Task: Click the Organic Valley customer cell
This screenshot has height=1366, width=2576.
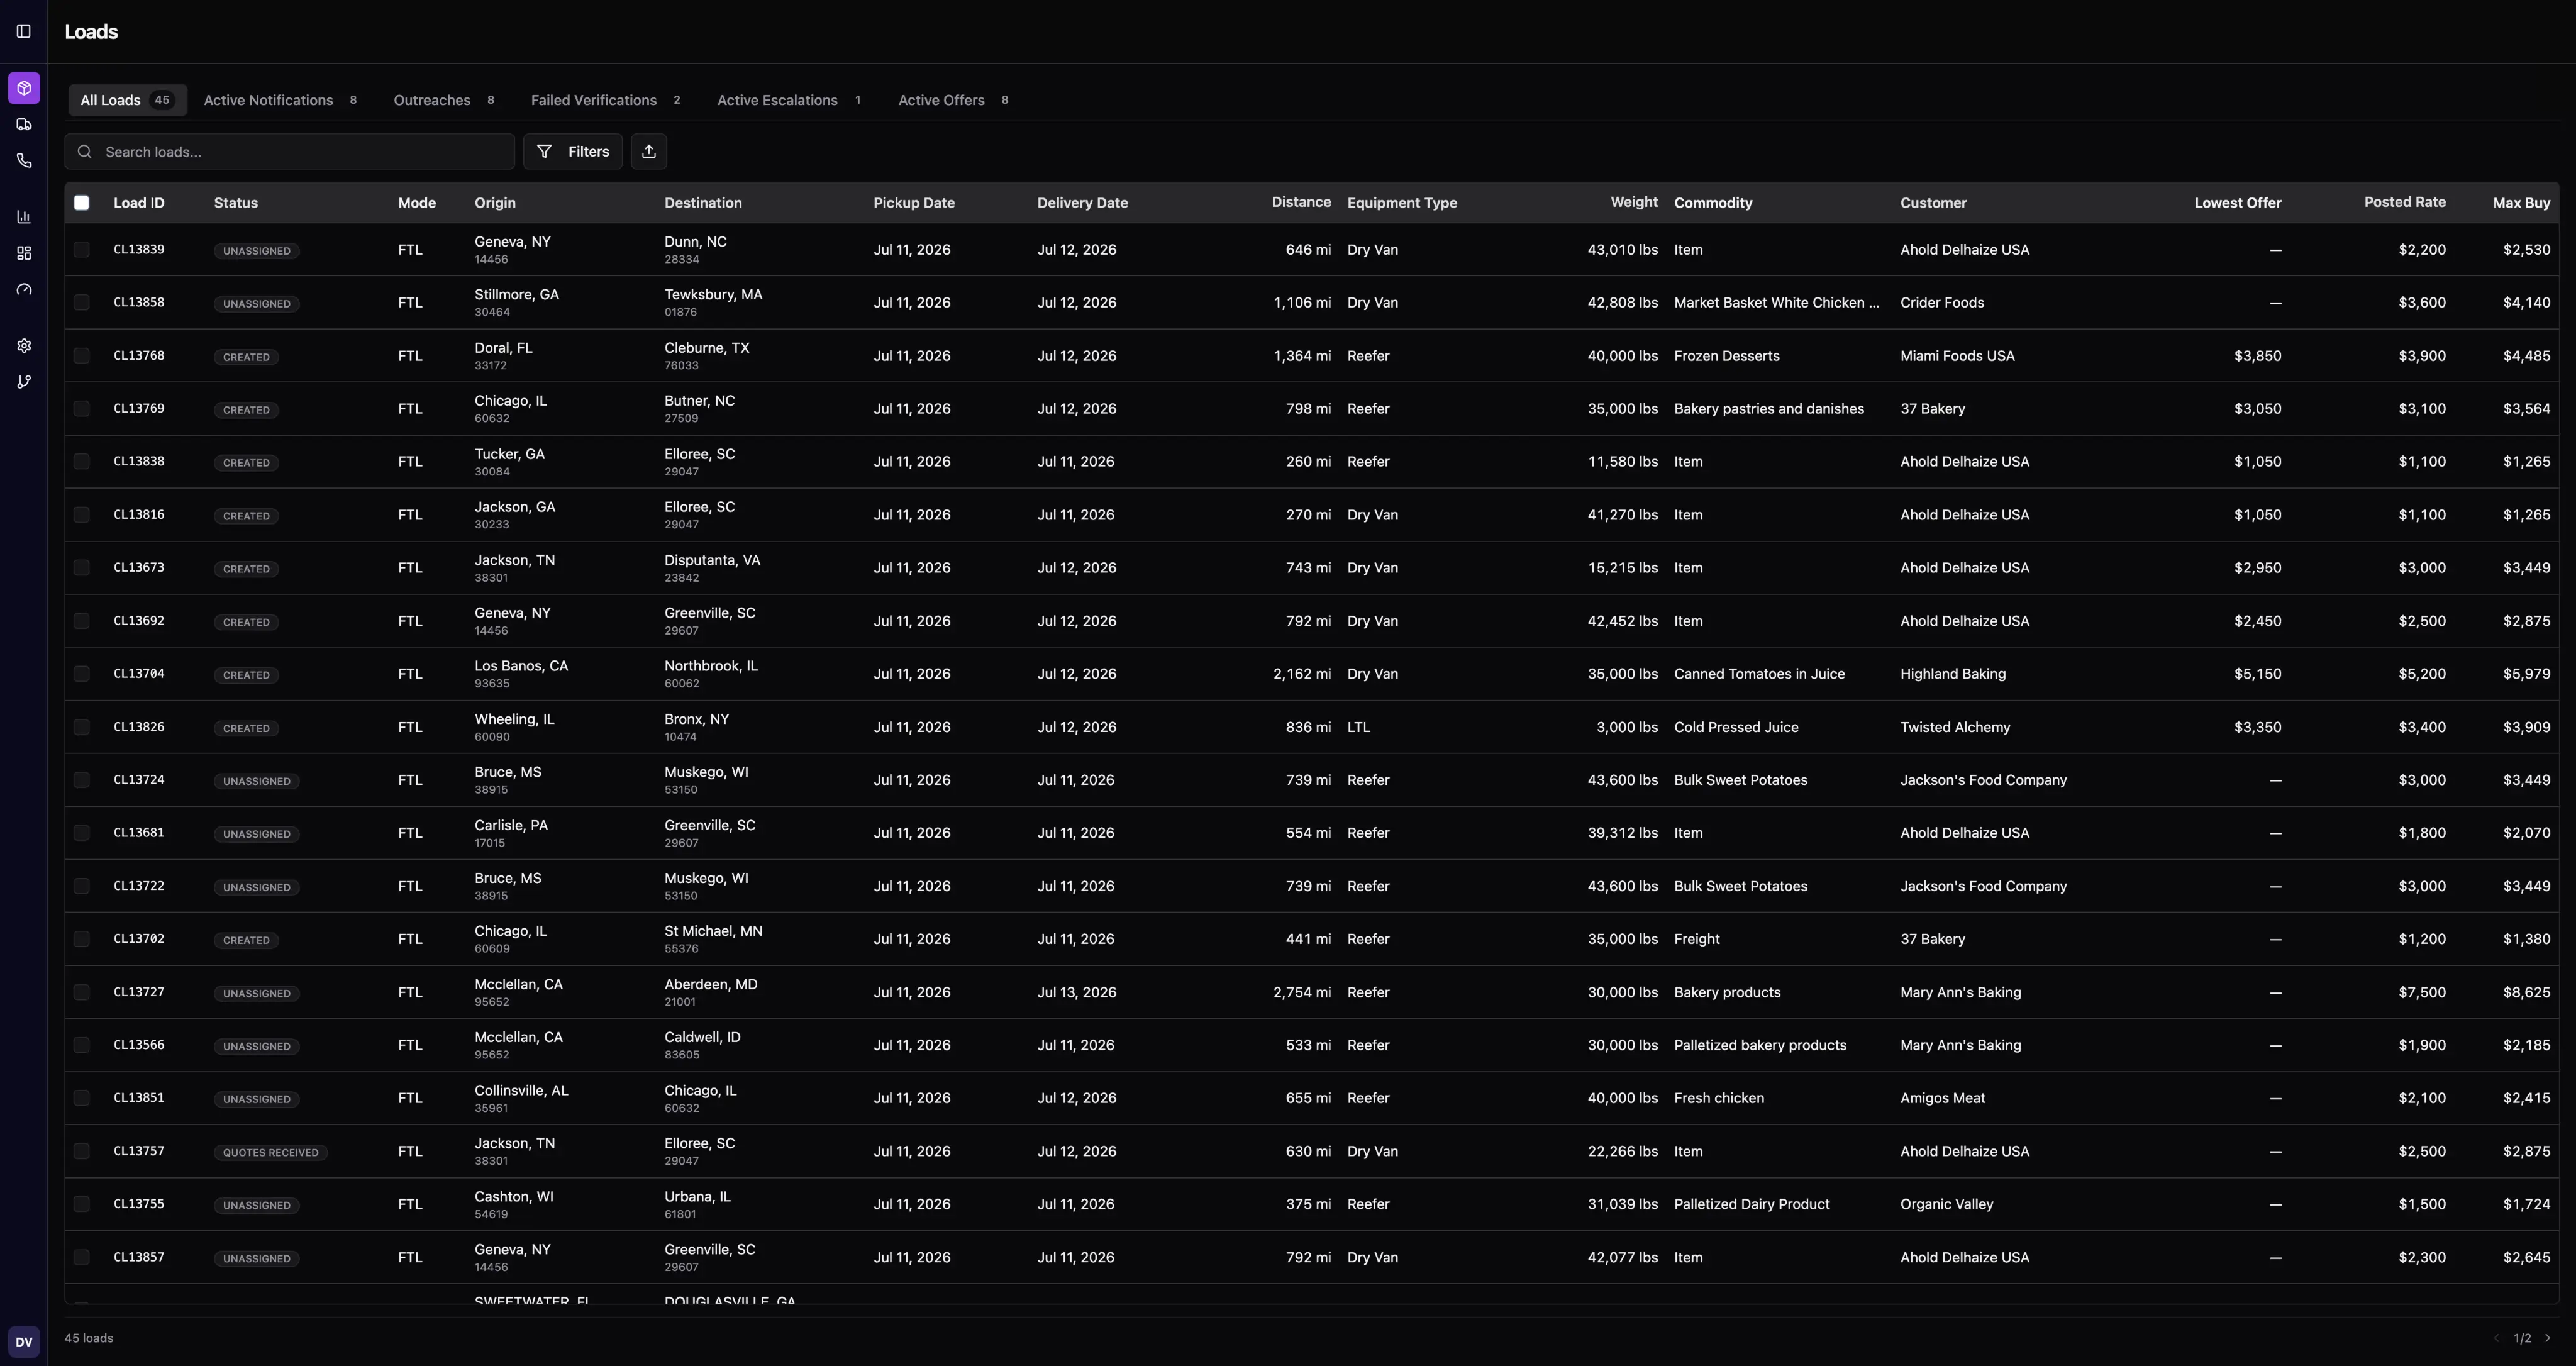Action: pyautogui.click(x=1947, y=1204)
